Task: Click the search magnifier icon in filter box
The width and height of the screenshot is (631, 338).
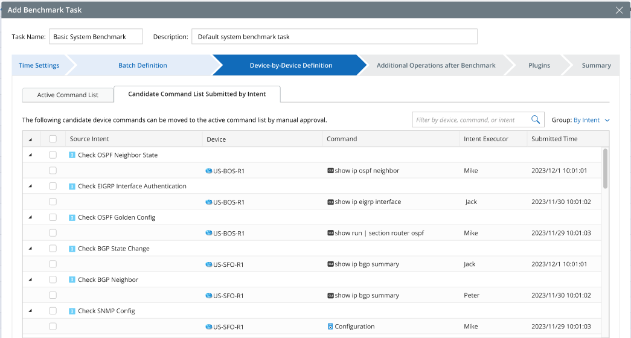Action: click(x=535, y=120)
